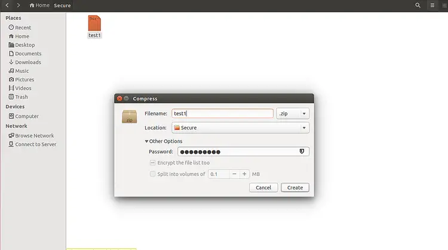Click the test1 file name label
Image resolution: width=448 pixels, height=250 pixels.
click(x=94, y=35)
